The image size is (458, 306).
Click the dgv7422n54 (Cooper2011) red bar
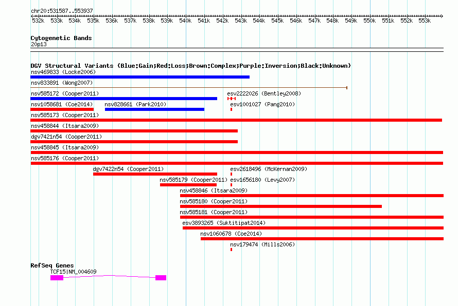[x=155, y=174]
